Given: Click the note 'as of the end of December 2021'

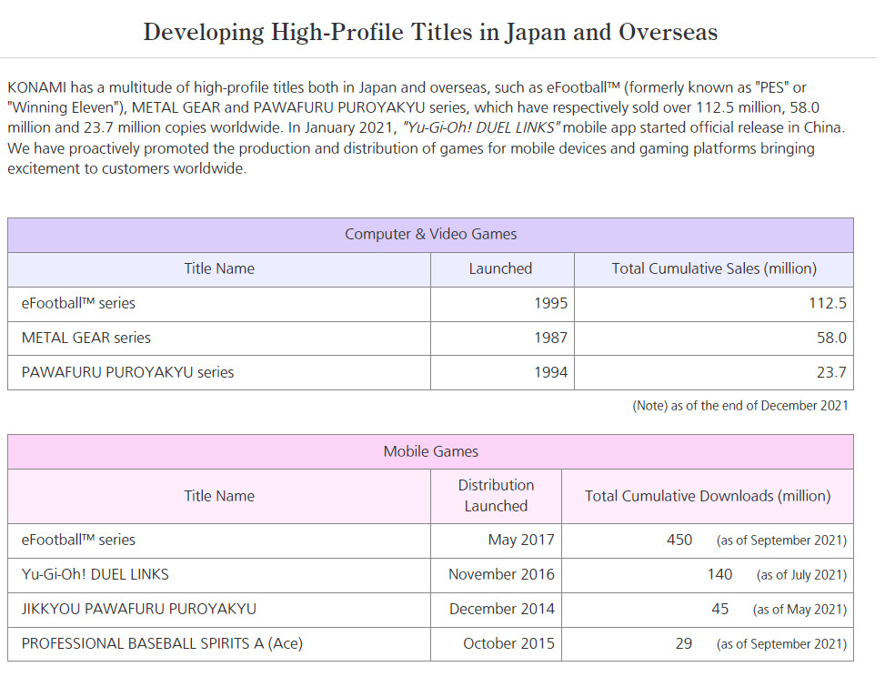Looking at the screenshot, I should pos(739,406).
